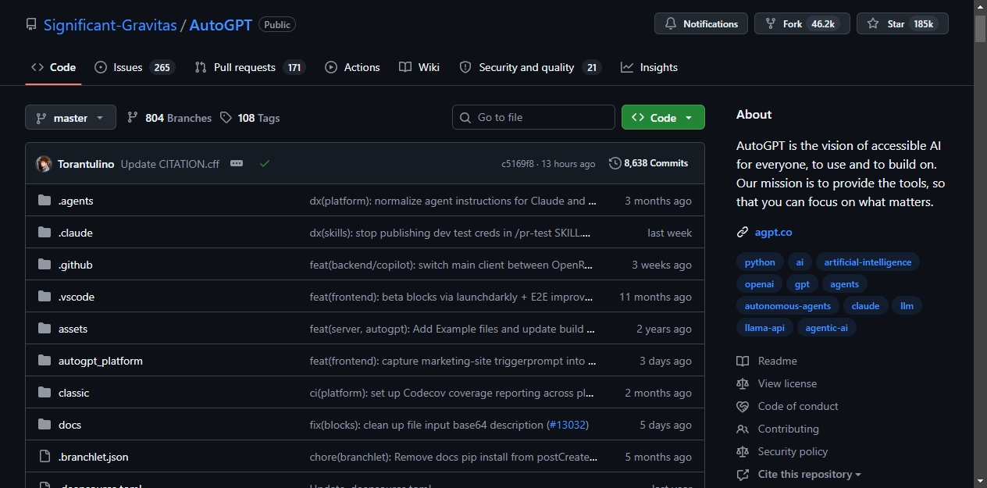
Task: Click the classic folder icon
Action: tap(45, 393)
